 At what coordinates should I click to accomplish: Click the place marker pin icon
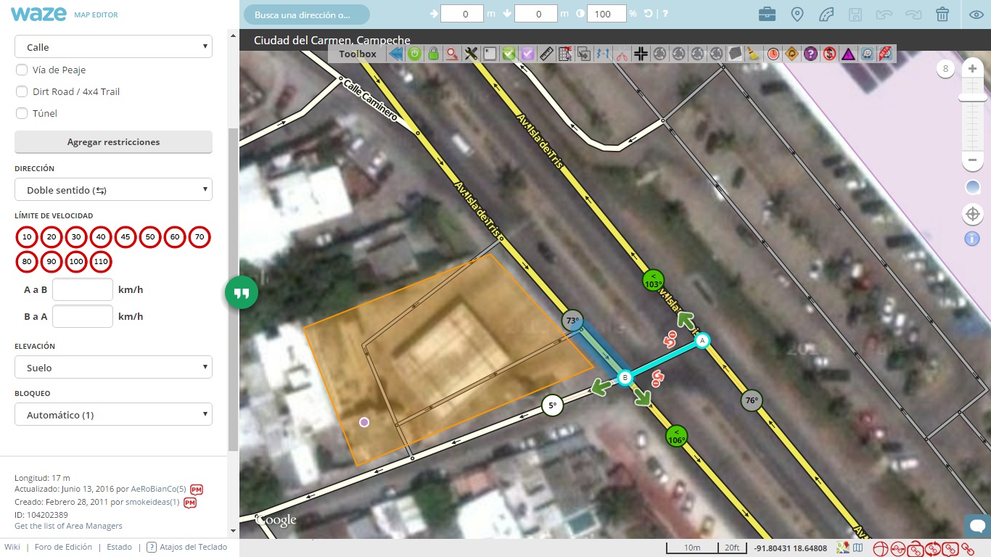(x=797, y=15)
